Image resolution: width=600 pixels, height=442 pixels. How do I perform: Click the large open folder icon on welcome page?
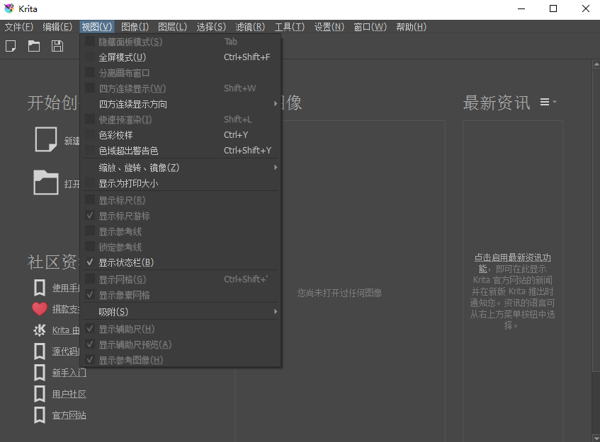[46, 182]
